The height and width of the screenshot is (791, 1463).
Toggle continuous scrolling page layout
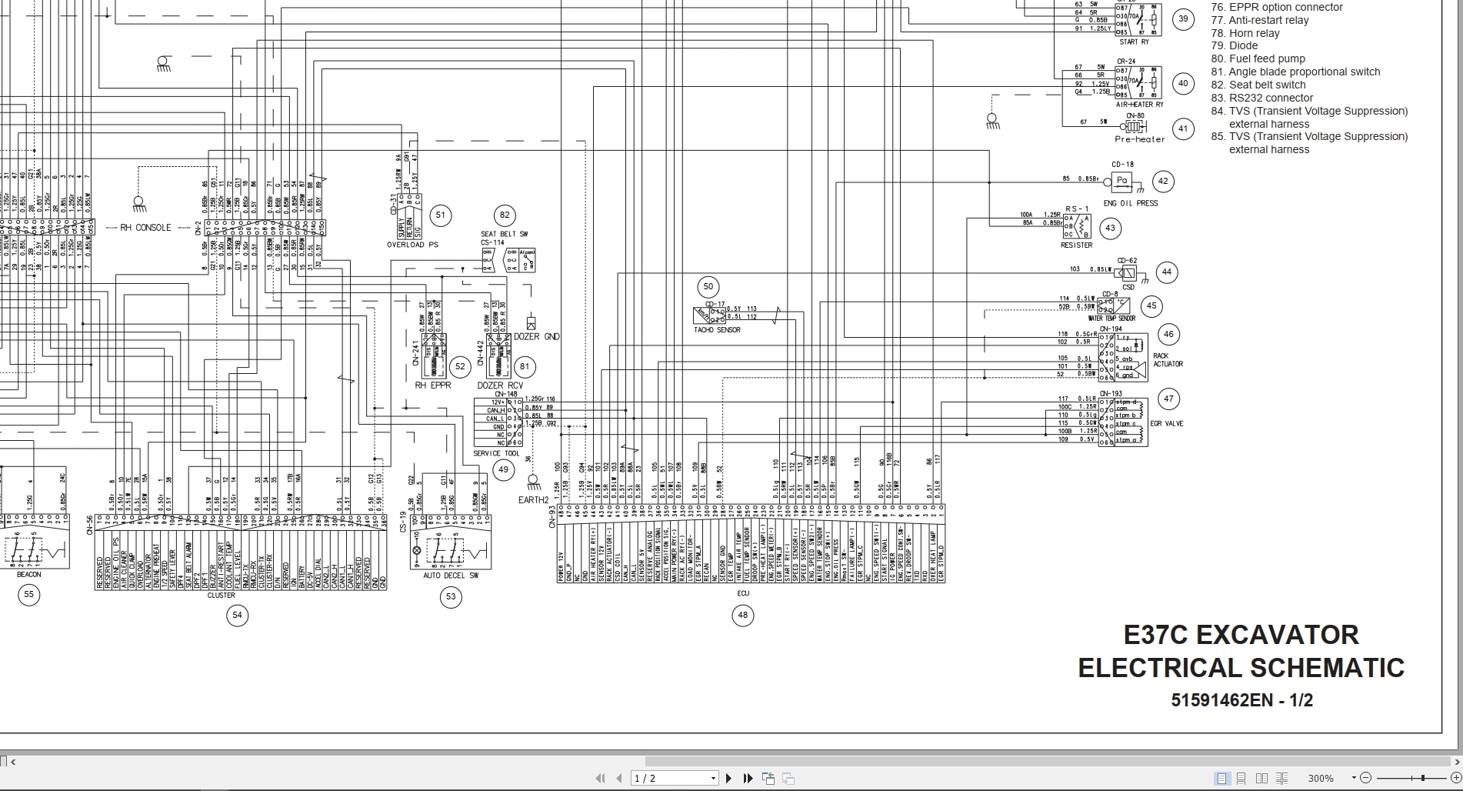pyautogui.click(x=1241, y=779)
